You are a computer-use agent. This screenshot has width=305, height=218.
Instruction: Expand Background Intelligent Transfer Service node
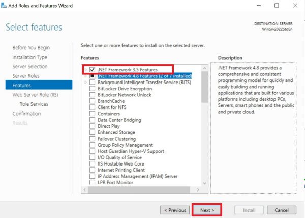pos(85,82)
